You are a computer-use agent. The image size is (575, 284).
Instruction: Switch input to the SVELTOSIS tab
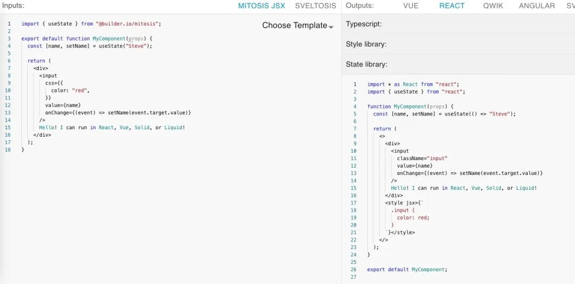pyautogui.click(x=315, y=6)
